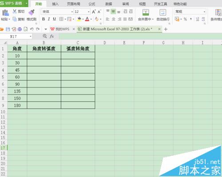The width and height of the screenshot is (222, 177).
Task: Click in the formula bar input
Action: click(140, 37)
